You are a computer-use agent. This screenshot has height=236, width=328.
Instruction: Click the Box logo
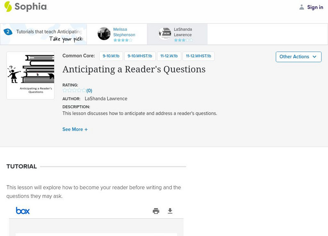click(23, 211)
